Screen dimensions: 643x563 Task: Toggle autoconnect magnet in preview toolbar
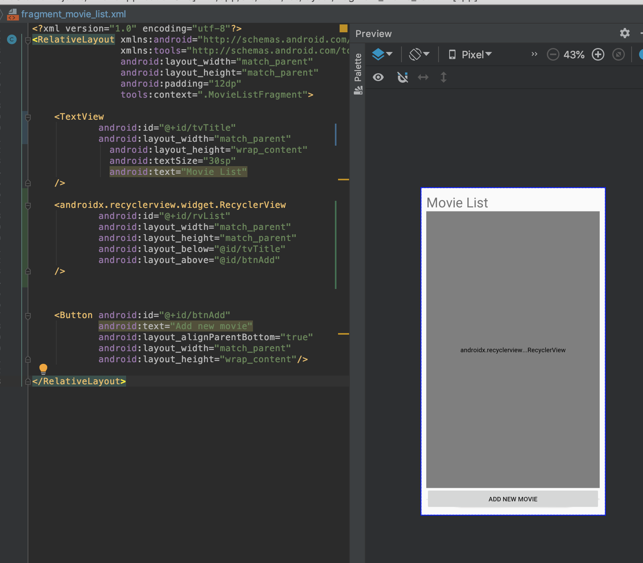coord(402,77)
